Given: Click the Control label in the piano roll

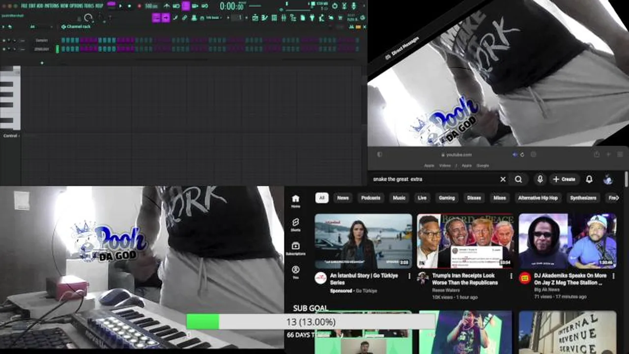Looking at the screenshot, I should click(10, 136).
